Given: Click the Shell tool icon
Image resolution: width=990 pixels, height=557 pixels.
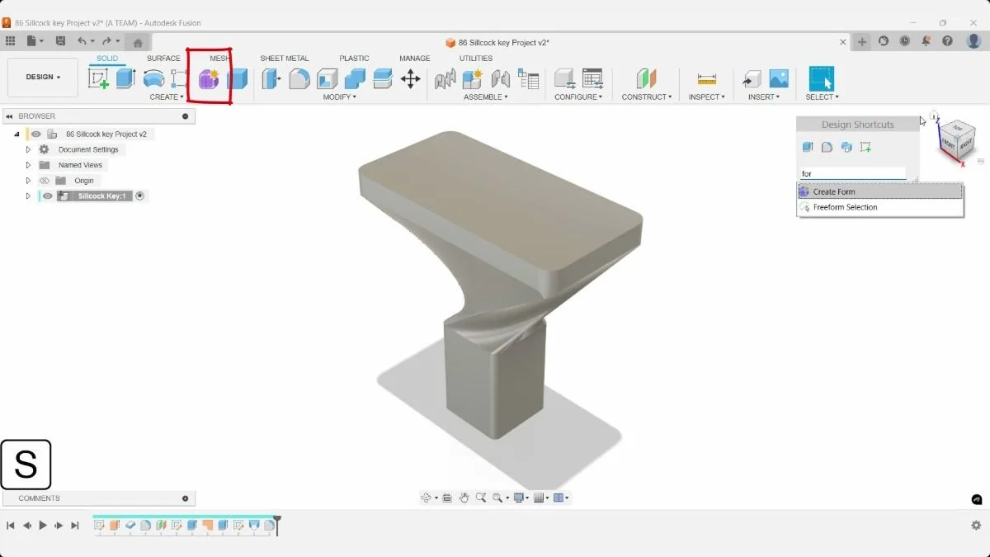Looking at the screenshot, I should tap(328, 79).
